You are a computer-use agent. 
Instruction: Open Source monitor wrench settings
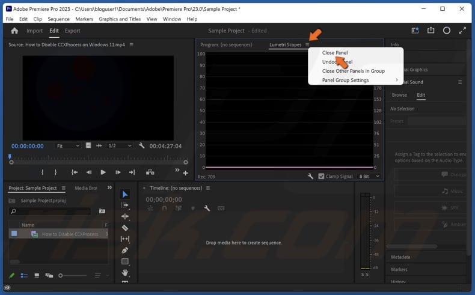(141, 145)
